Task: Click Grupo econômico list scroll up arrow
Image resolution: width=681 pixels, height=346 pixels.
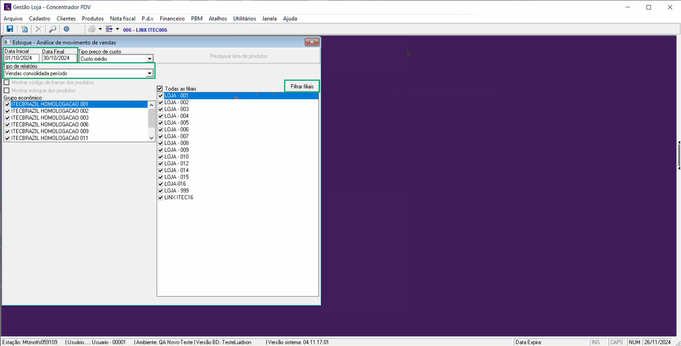Action: (x=151, y=105)
